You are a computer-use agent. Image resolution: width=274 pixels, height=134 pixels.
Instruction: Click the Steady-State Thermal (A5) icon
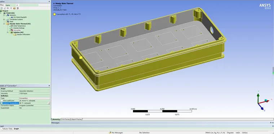(x=8, y=24)
